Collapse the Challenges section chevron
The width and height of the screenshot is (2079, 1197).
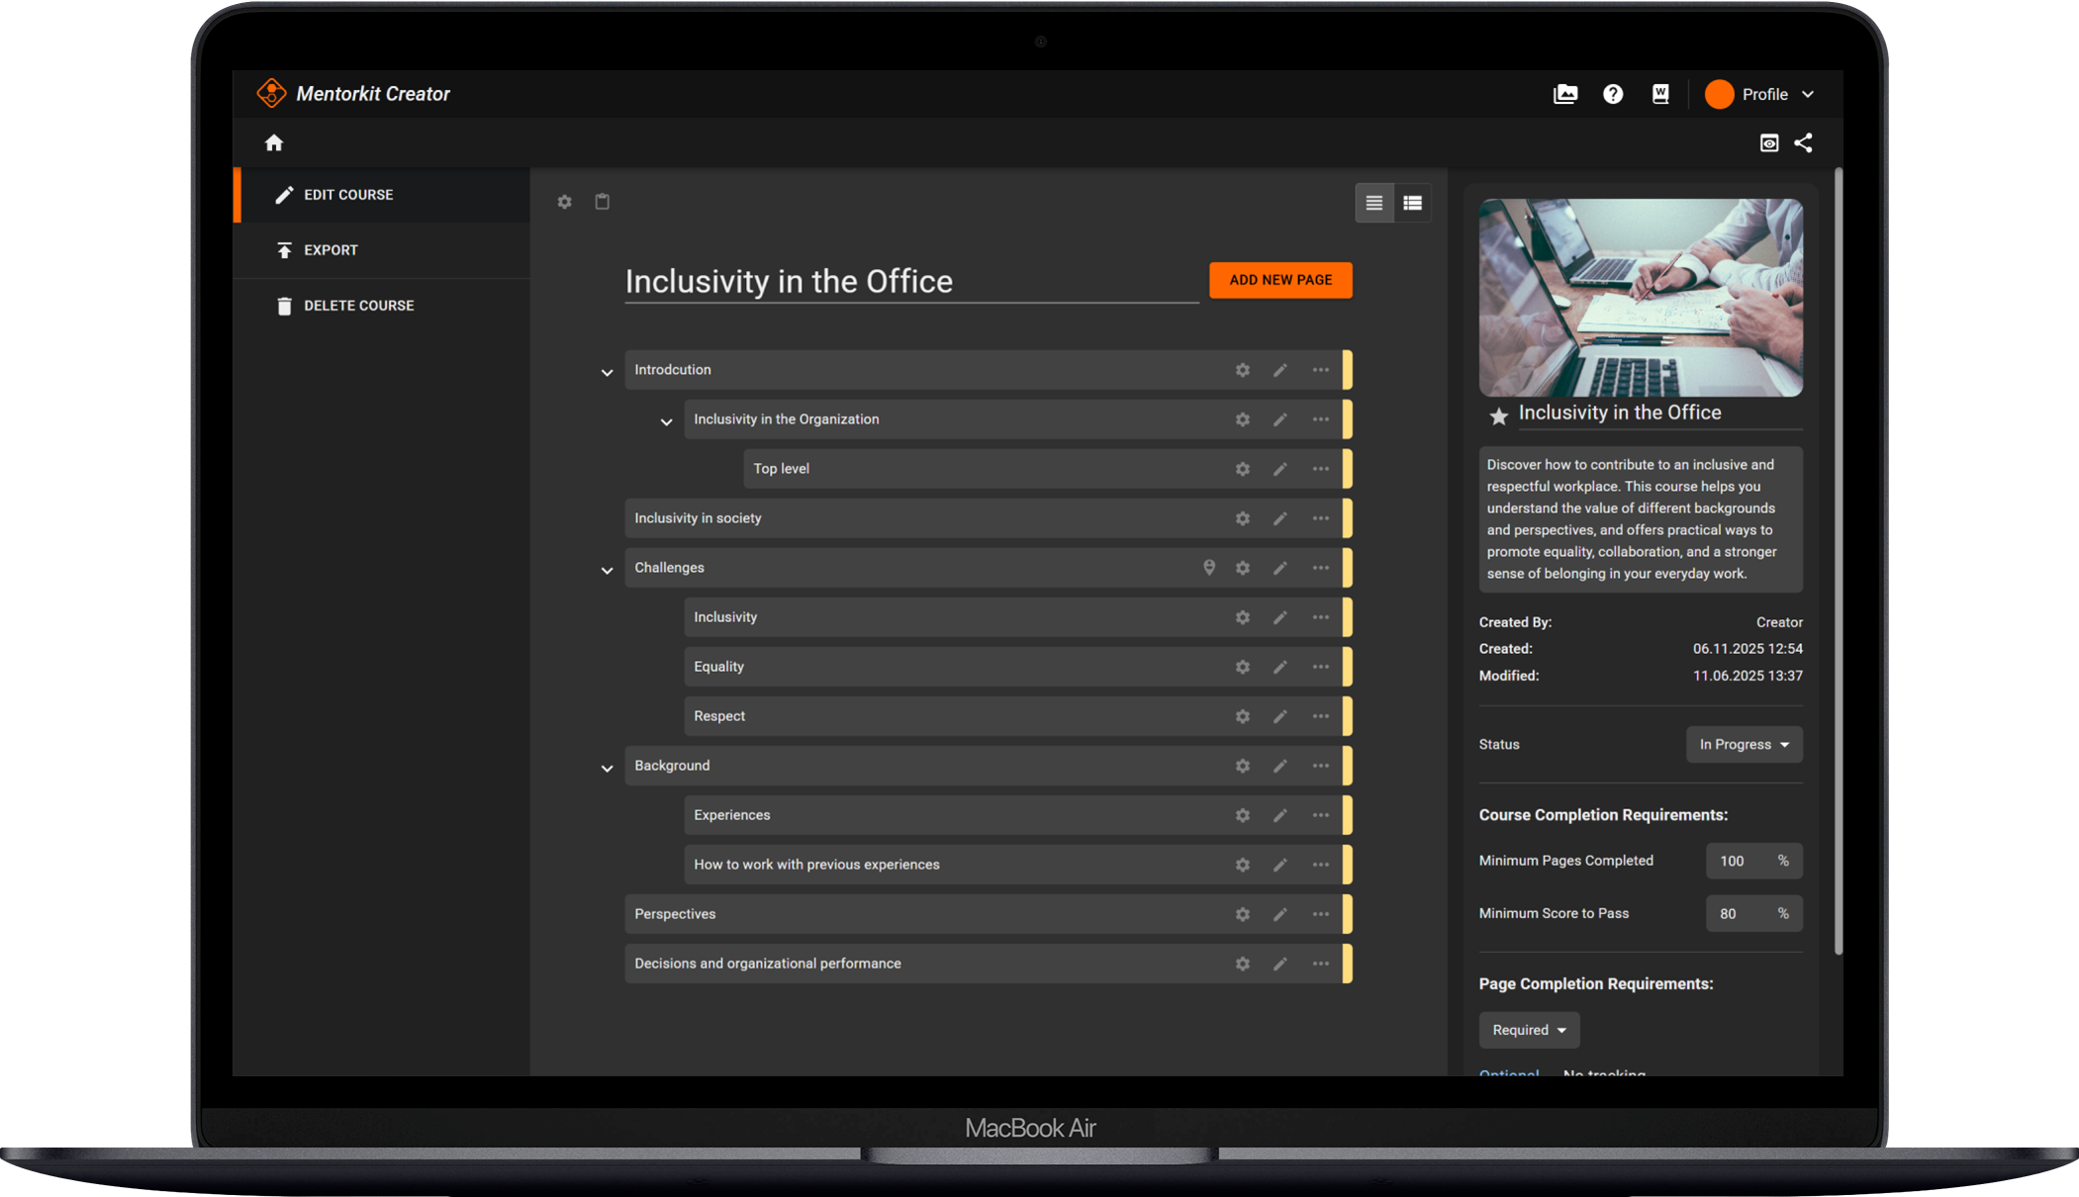tap(607, 570)
